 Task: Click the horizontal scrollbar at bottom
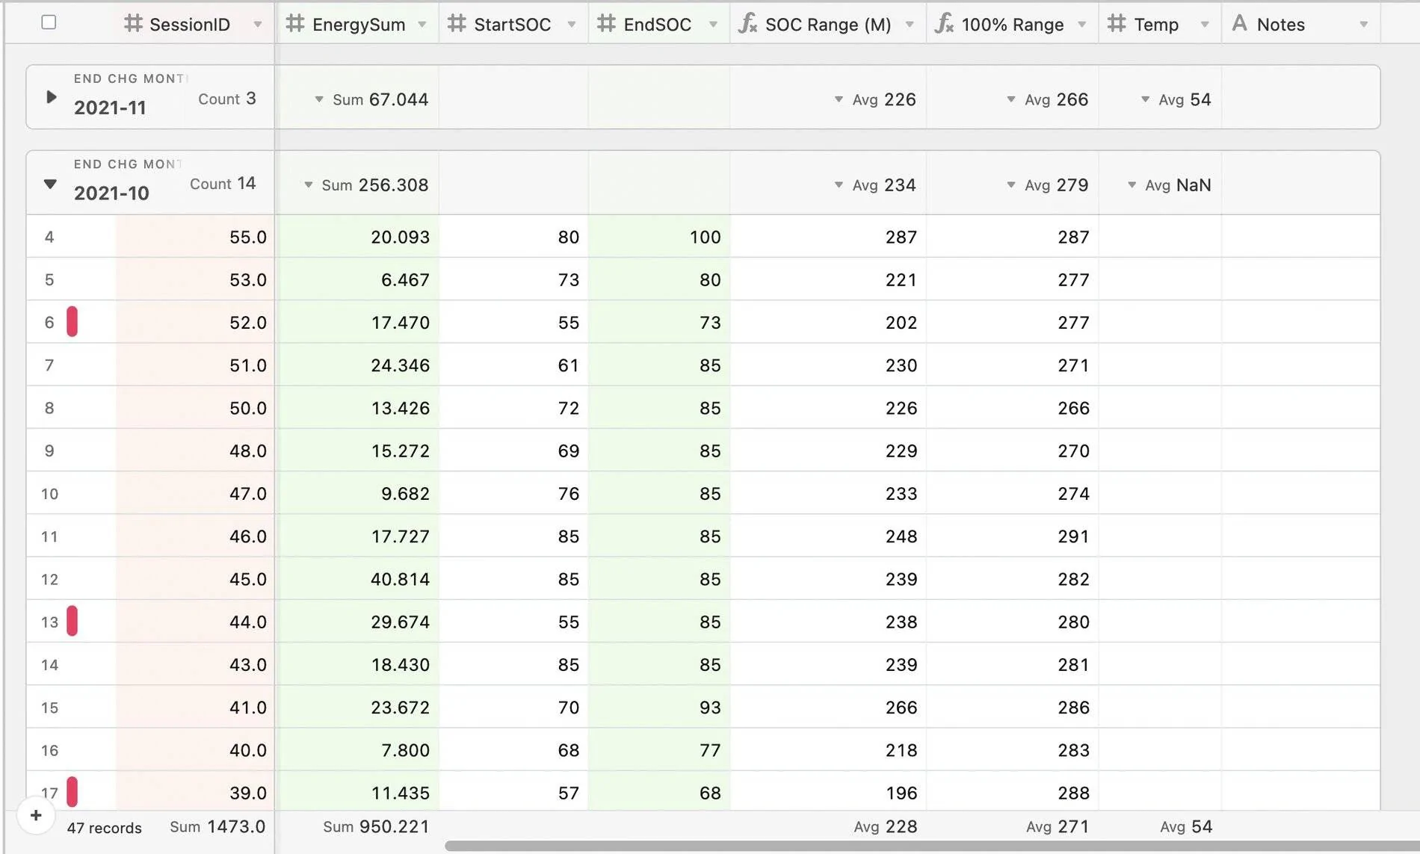pos(932,846)
